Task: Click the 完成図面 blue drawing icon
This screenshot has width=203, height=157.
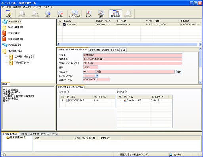Action: click(5, 45)
